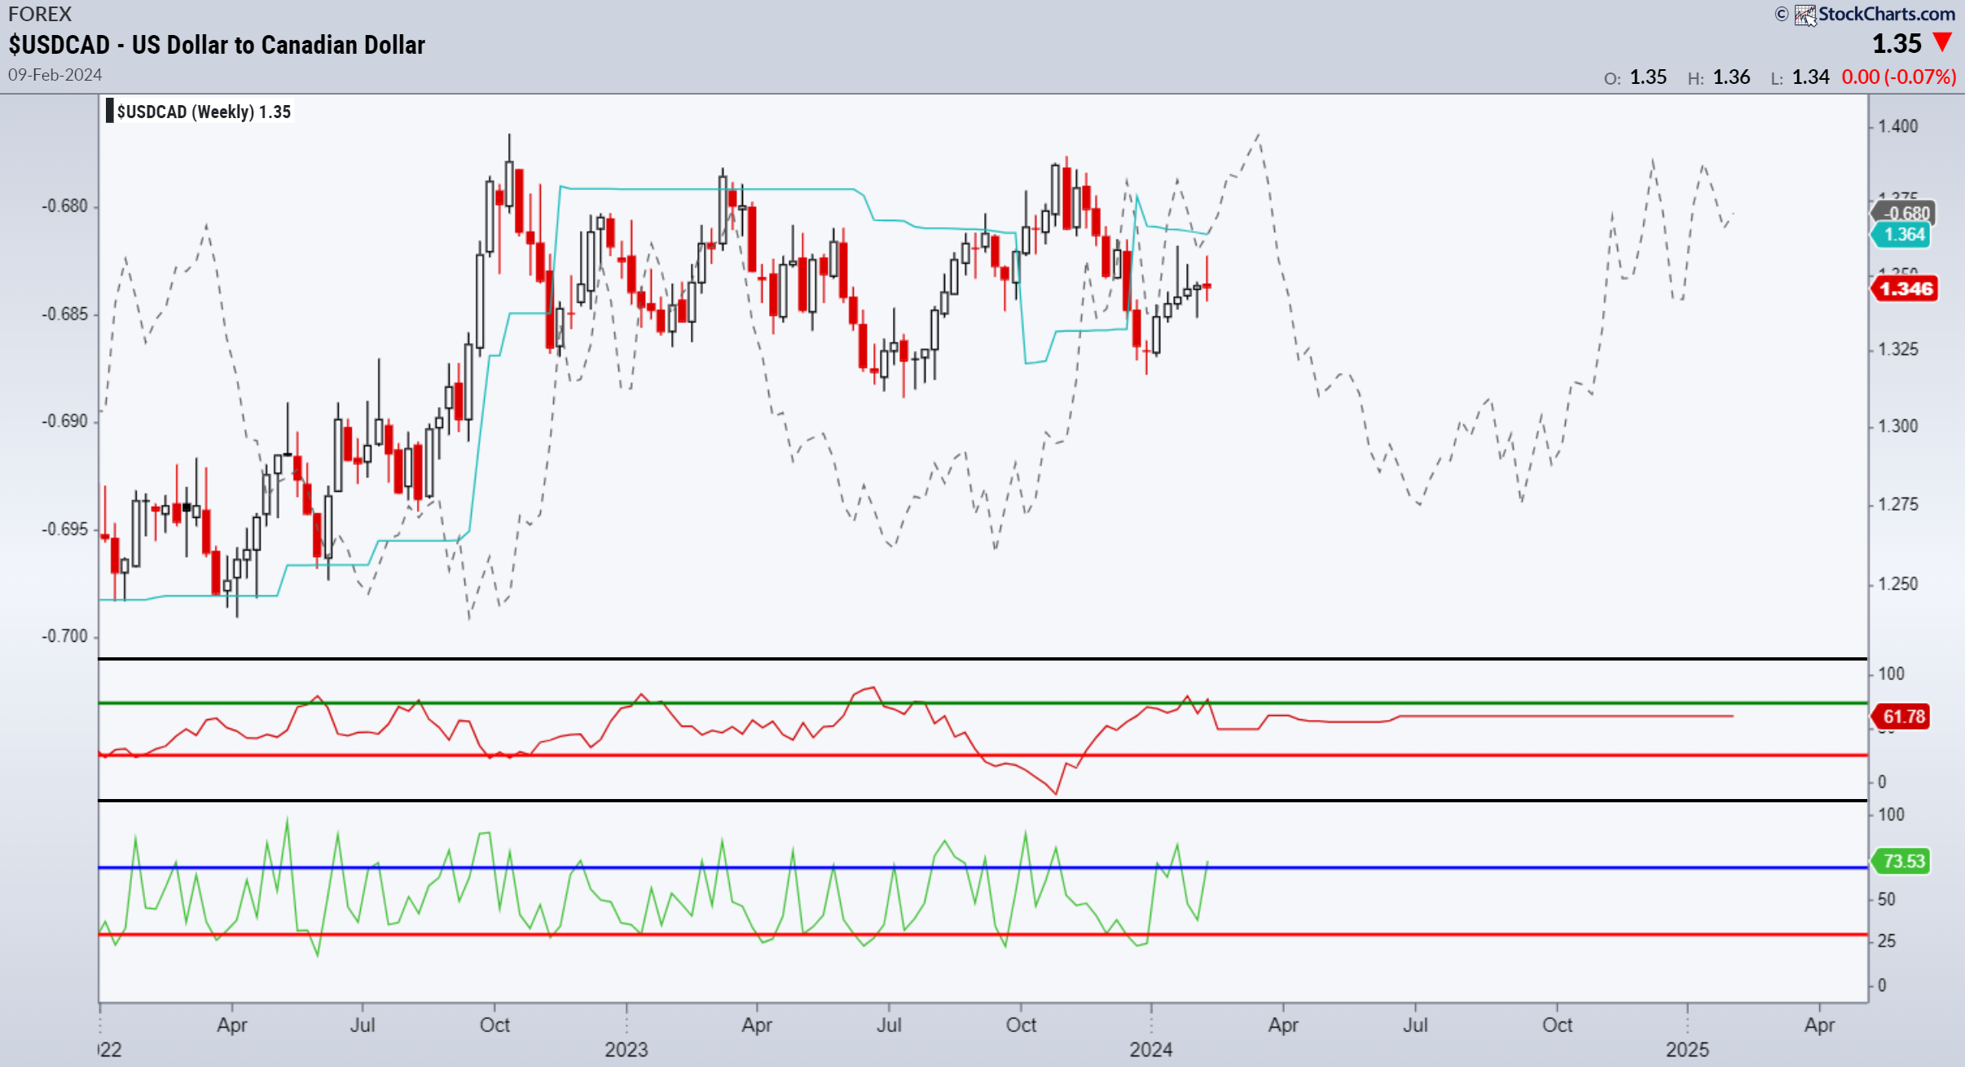Click the 'FOREX' label at top left
Image resolution: width=1965 pixels, height=1067 pixels.
tap(40, 14)
